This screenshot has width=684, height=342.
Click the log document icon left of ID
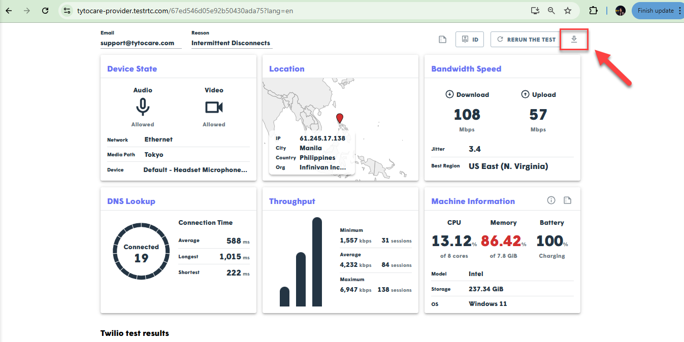click(x=442, y=40)
